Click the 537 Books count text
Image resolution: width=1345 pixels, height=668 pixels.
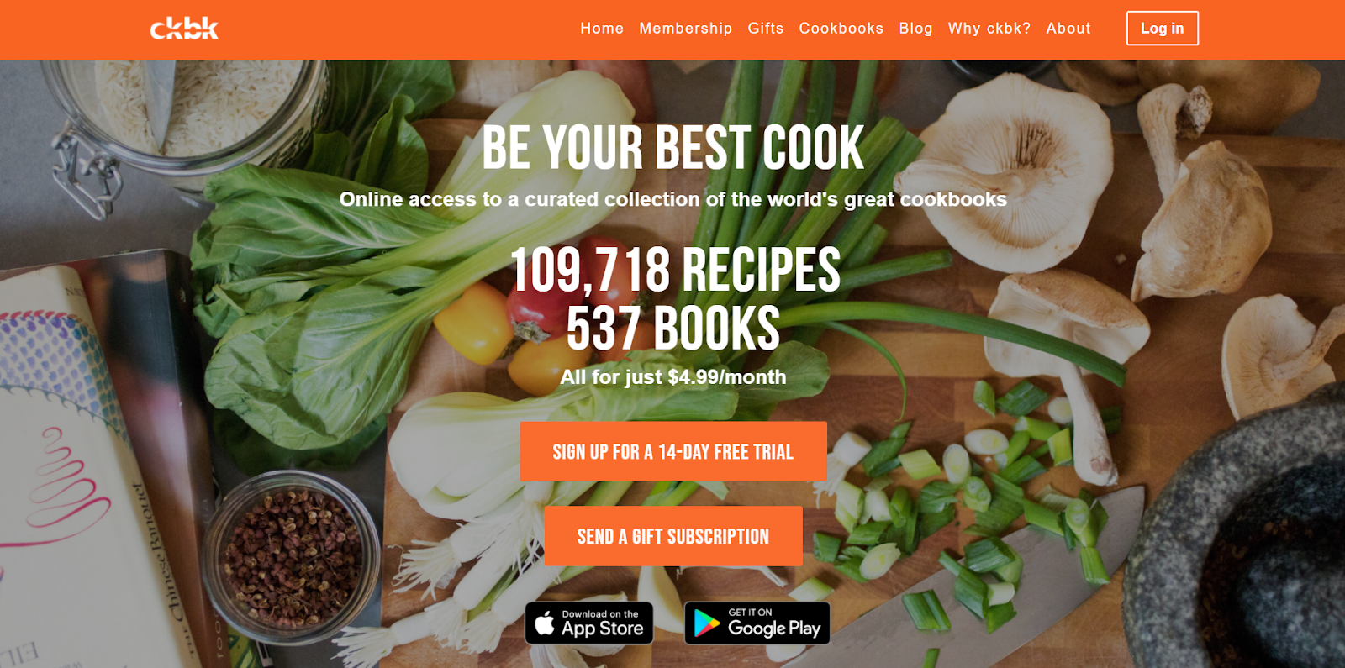click(673, 329)
